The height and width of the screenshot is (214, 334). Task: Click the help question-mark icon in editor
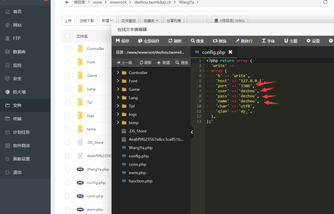[x=331, y=41]
